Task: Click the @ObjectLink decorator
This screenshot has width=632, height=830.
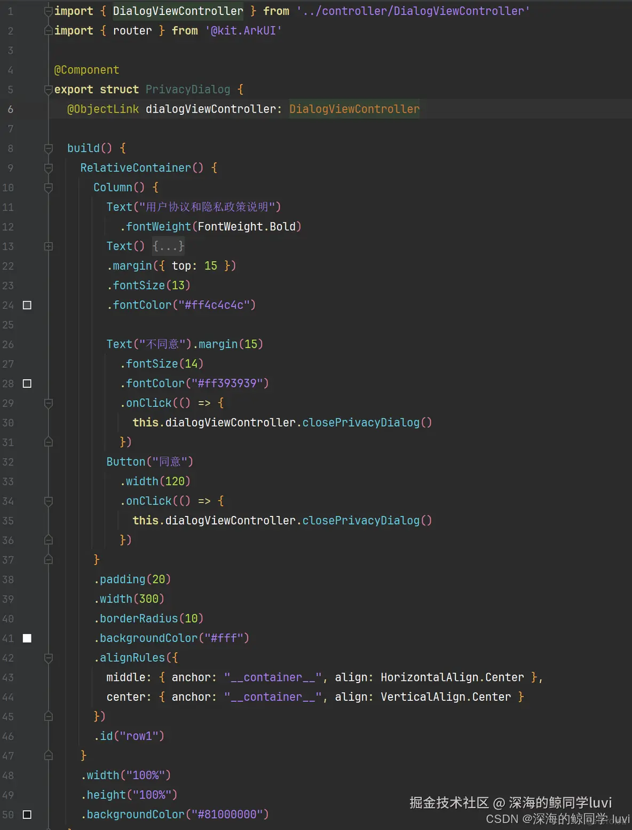Action: click(x=103, y=109)
